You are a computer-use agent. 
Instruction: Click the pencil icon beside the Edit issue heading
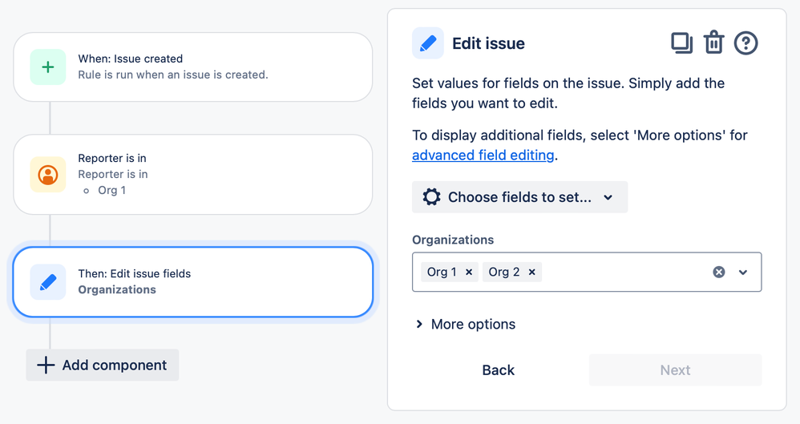(428, 43)
